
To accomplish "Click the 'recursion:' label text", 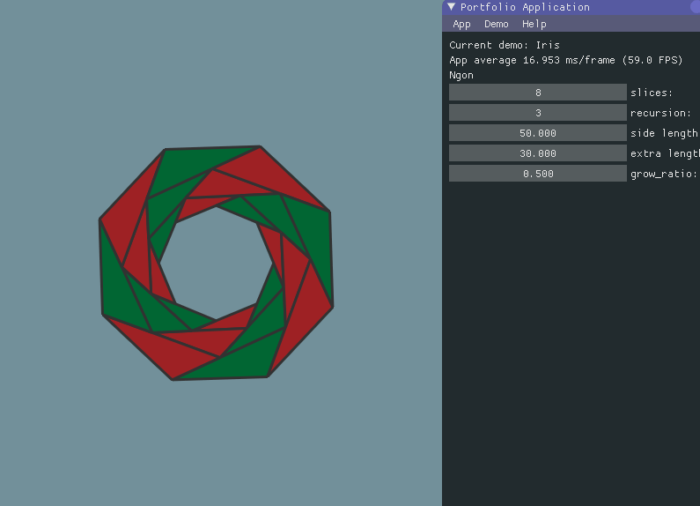I will click(x=660, y=113).
